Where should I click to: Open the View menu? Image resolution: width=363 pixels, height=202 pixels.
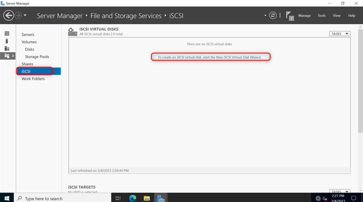coord(337,15)
